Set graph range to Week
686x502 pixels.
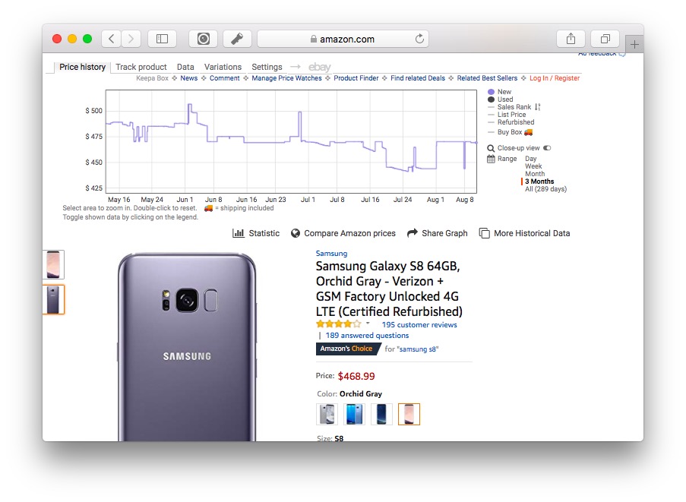pyautogui.click(x=533, y=166)
